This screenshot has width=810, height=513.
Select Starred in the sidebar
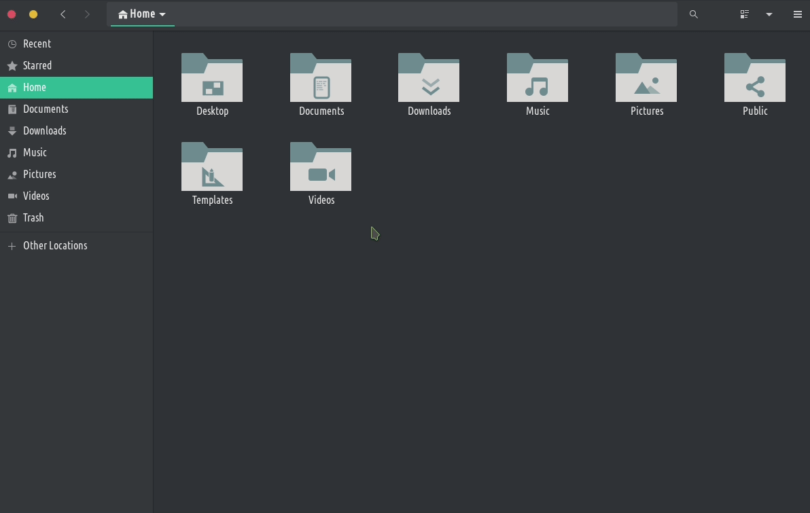[37, 66]
